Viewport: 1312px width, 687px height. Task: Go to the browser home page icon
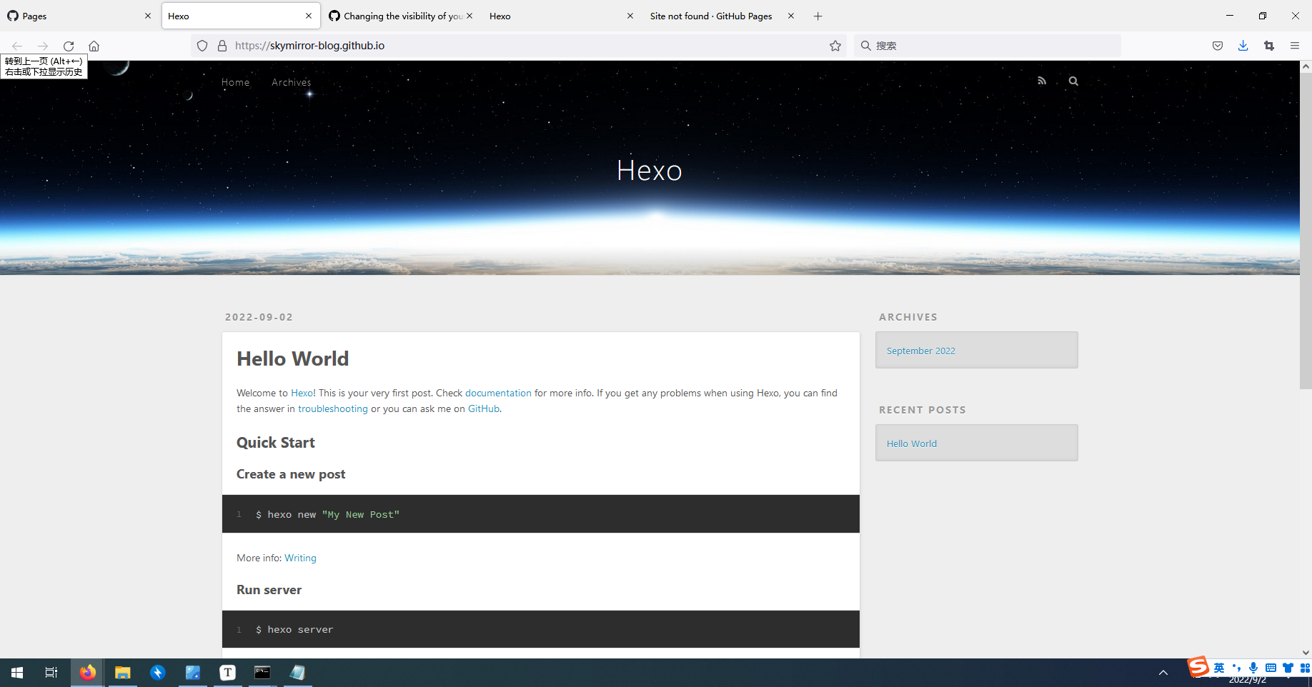pyautogui.click(x=94, y=46)
